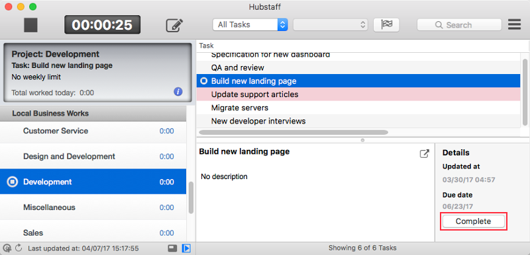
Task: Click the task list vertical scrollbar
Action: pyautogui.click(x=525, y=92)
